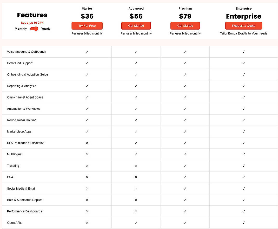Click the Starter plan column header

87,8
